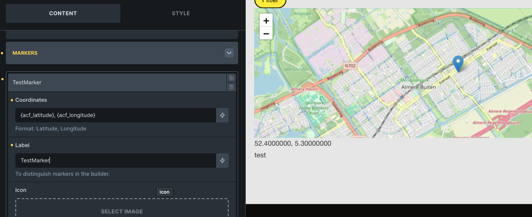Click the yellow dot beside Label
Viewport: 532px width, 217px height.
[12, 145]
